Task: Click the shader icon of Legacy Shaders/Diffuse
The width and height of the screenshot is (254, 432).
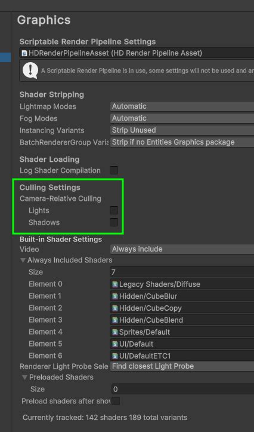Action: tap(115, 284)
